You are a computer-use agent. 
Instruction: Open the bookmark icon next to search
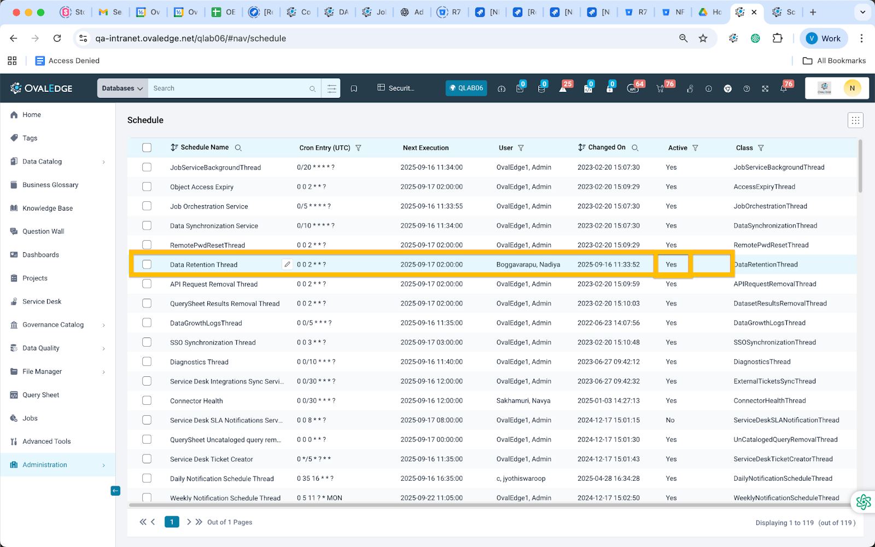point(354,89)
